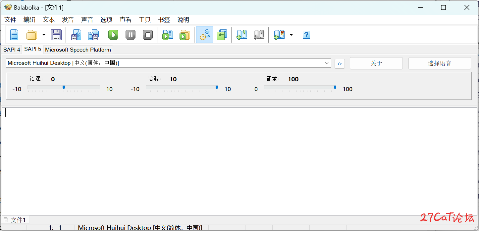Expand the open file dropdown arrow
The width and height of the screenshot is (479, 231).
(x=44, y=35)
